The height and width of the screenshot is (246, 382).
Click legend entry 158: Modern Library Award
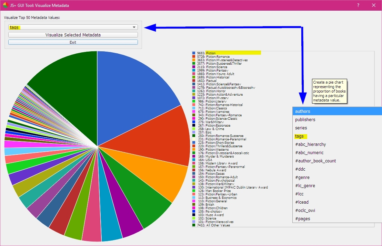218,163
